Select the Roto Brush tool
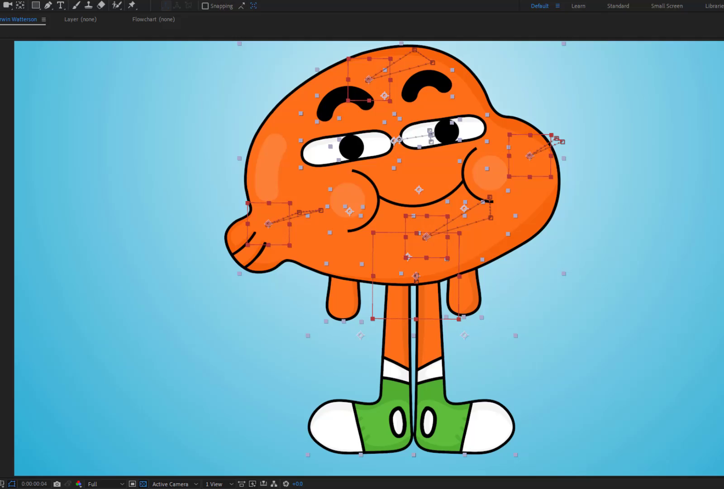The width and height of the screenshot is (724, 489). point(117,5)
